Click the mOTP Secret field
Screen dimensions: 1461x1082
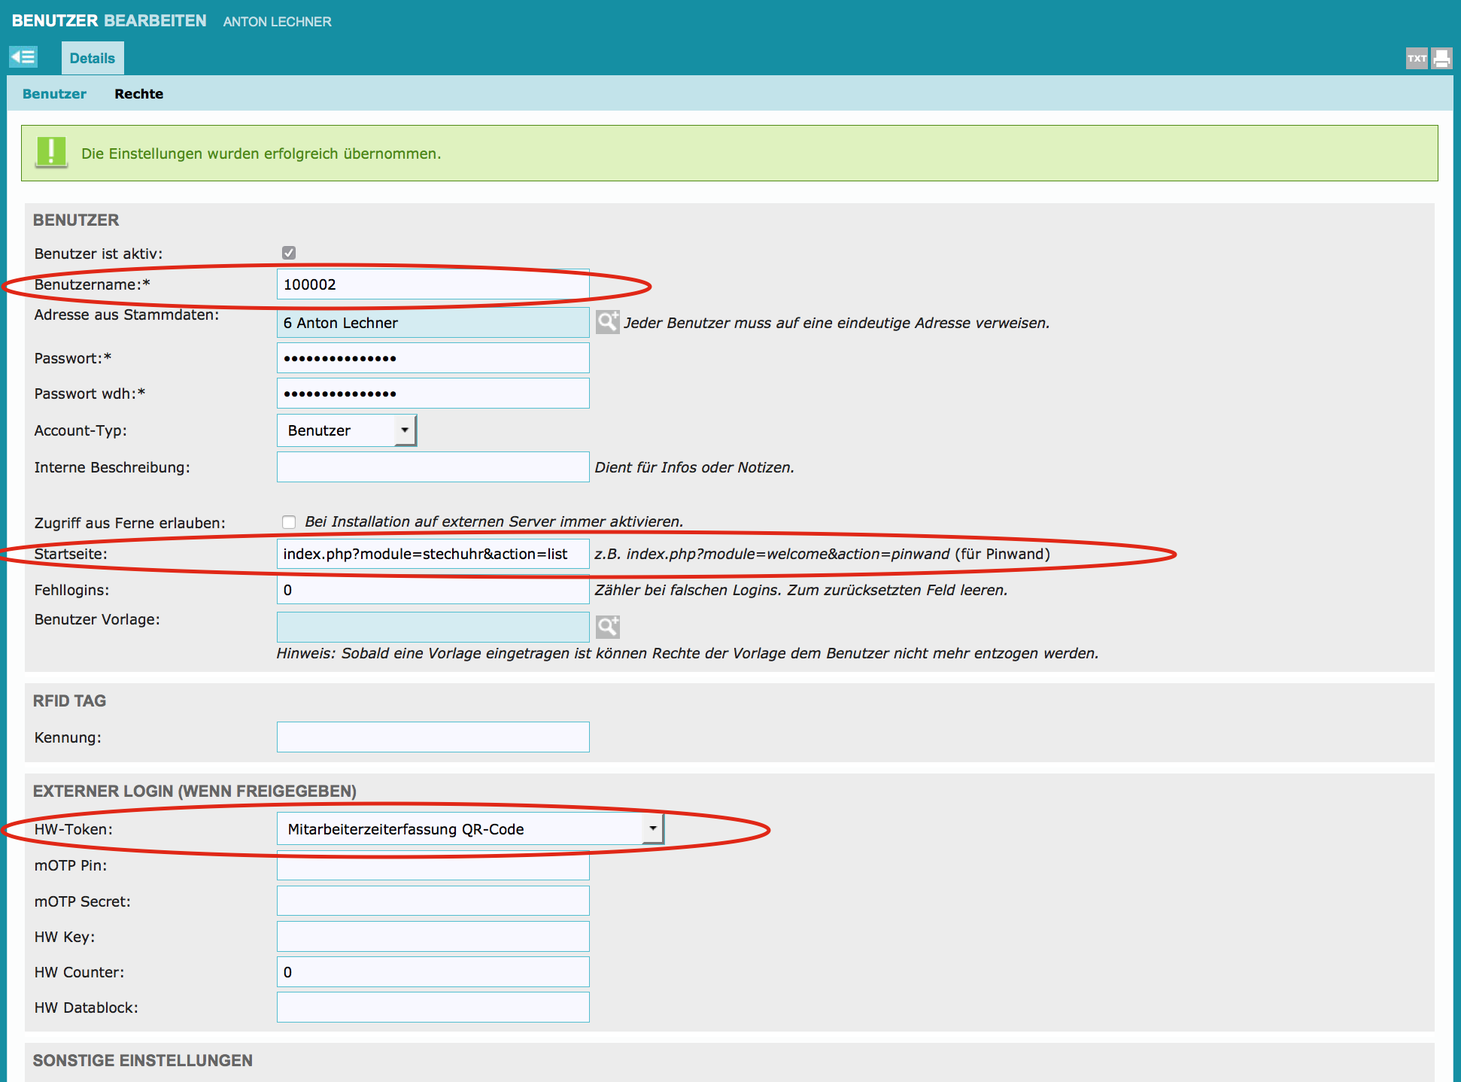433,901
